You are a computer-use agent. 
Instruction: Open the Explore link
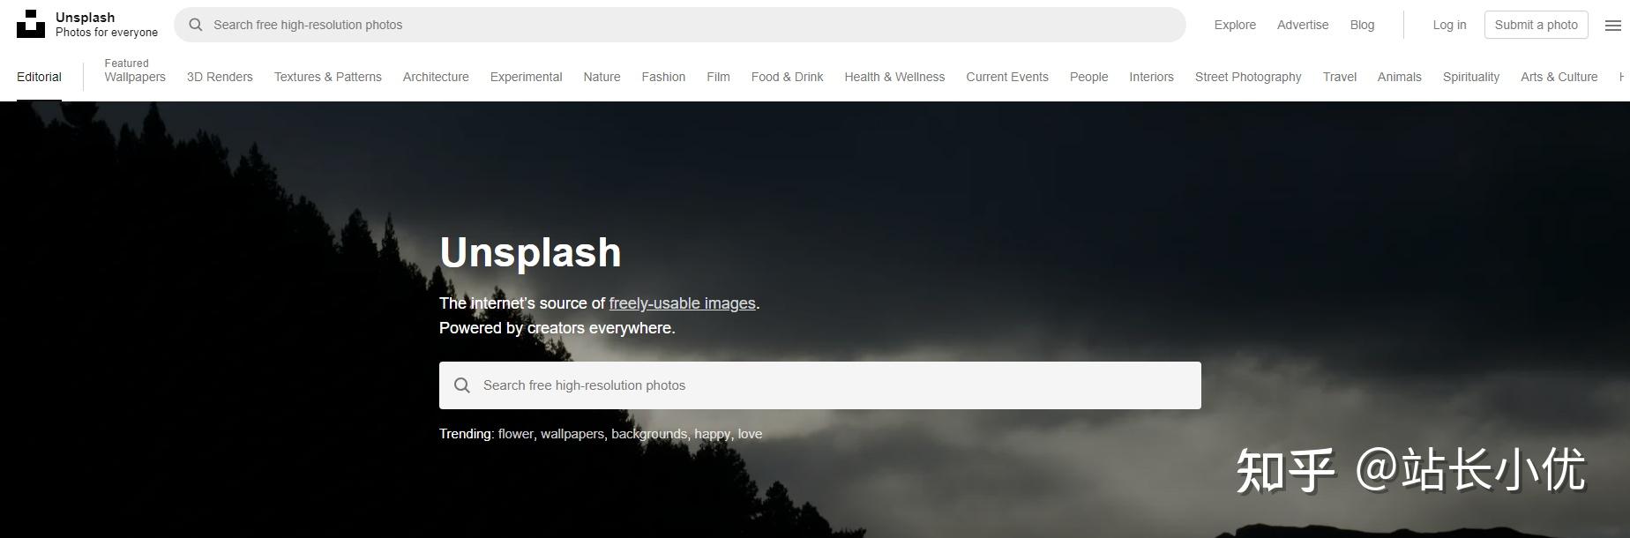1235,25
